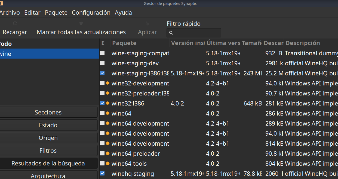Switch to the Origen view

coord(48,138)
